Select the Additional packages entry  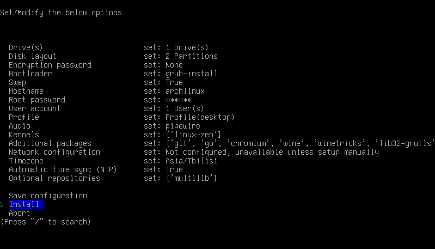pyautogui.click(x=50, y=143)
